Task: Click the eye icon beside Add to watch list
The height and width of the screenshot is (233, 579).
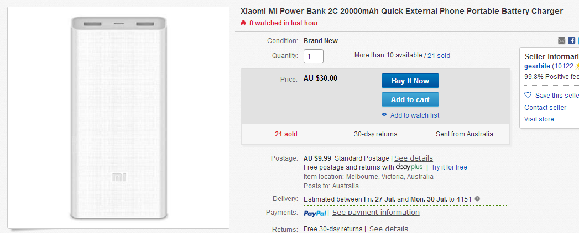Action: (x=384, y=115)
